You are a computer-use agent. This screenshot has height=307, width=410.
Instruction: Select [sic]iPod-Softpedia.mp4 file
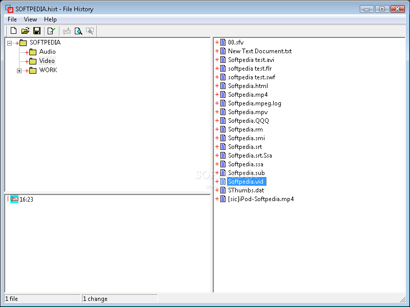coord(261,199)
